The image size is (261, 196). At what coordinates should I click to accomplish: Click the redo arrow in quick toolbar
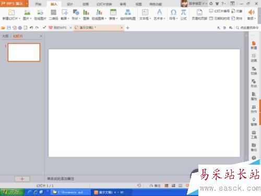37,28
